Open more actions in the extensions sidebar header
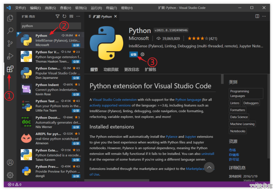274x191 pixels. 78,16
